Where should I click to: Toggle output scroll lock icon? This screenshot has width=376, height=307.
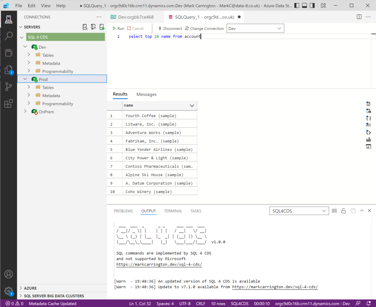tap(343, 211)
